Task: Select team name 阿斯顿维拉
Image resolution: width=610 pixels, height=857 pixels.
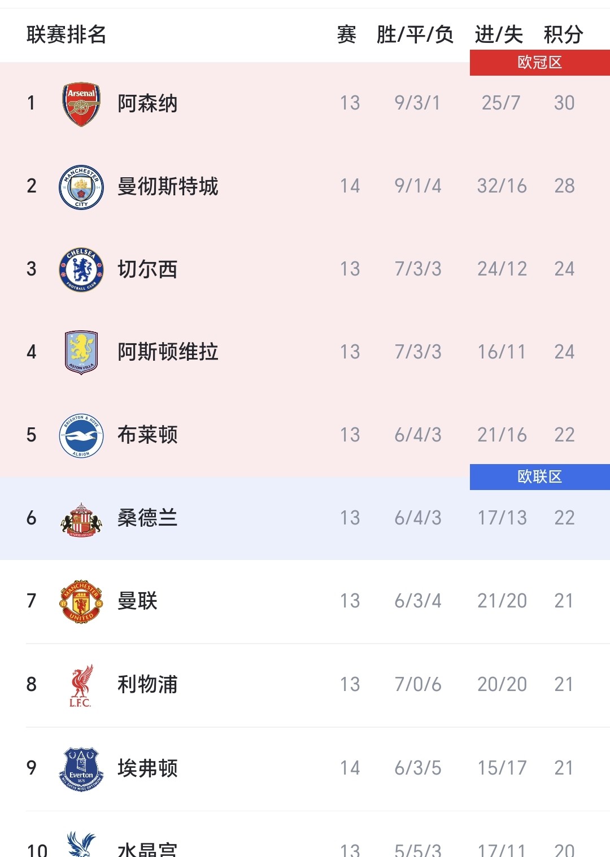Action: coord(168,352)
